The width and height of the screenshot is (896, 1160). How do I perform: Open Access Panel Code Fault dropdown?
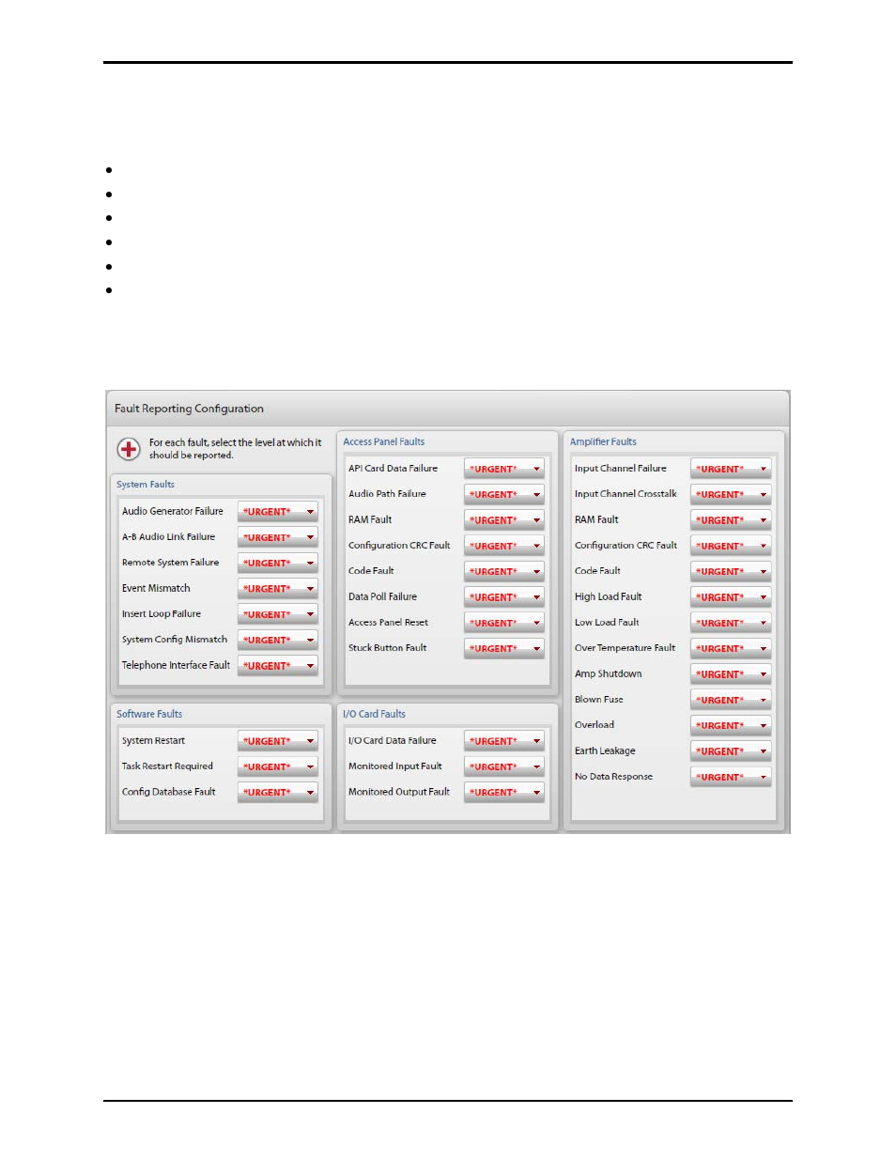504,571
